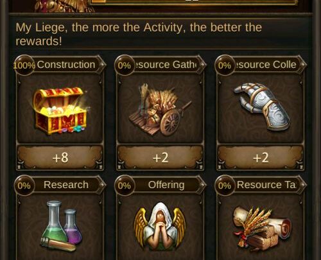
Task: Select the Offering title label
Action: [166, 185]
